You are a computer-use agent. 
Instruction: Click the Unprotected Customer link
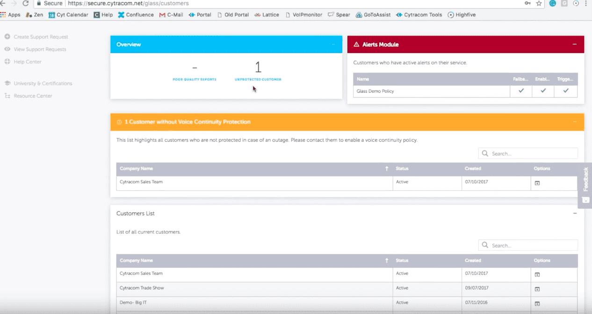(x=258, y=80)
